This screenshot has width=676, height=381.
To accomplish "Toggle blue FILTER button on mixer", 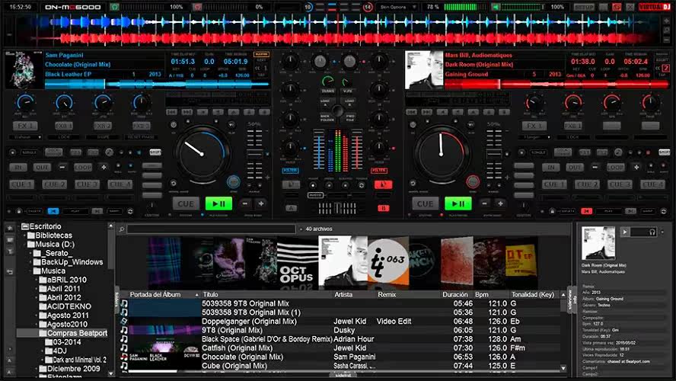I will click(290, 171).
